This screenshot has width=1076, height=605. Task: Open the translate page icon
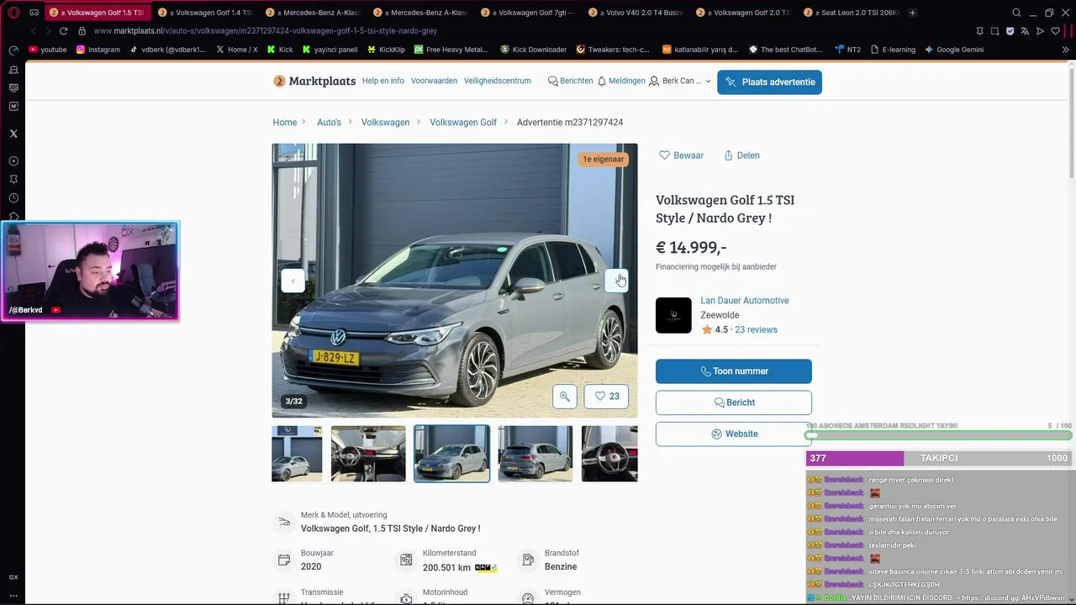(x=1025, y=31)
